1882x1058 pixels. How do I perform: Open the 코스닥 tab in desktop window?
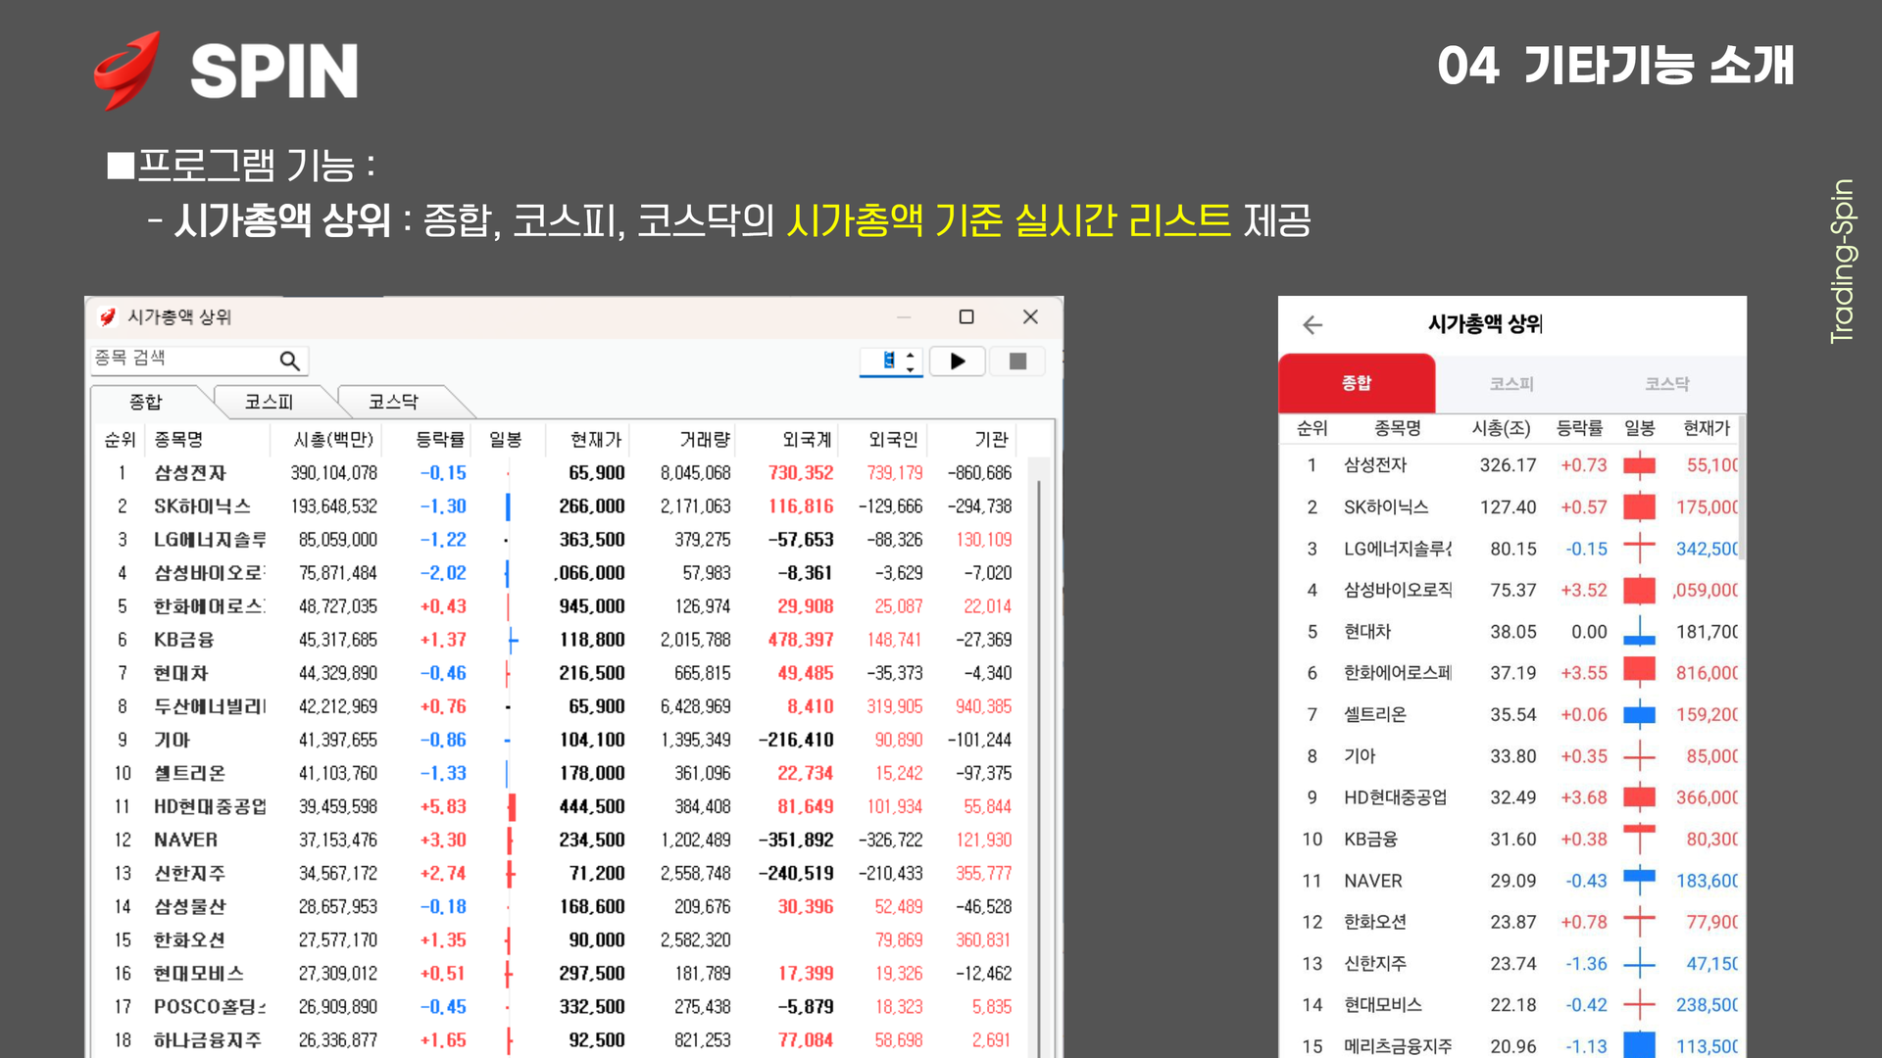393,402
